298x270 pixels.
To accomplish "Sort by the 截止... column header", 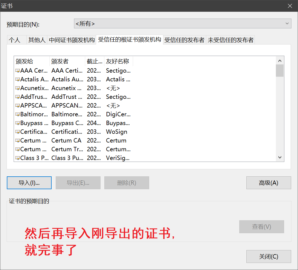I will (95, 61).
